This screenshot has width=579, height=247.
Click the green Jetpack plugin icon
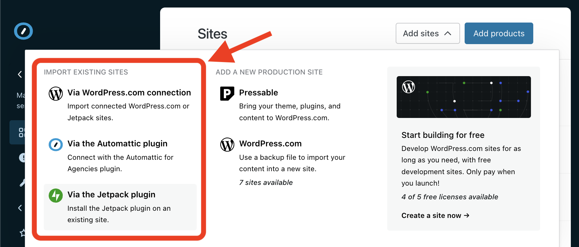(56, 195)
